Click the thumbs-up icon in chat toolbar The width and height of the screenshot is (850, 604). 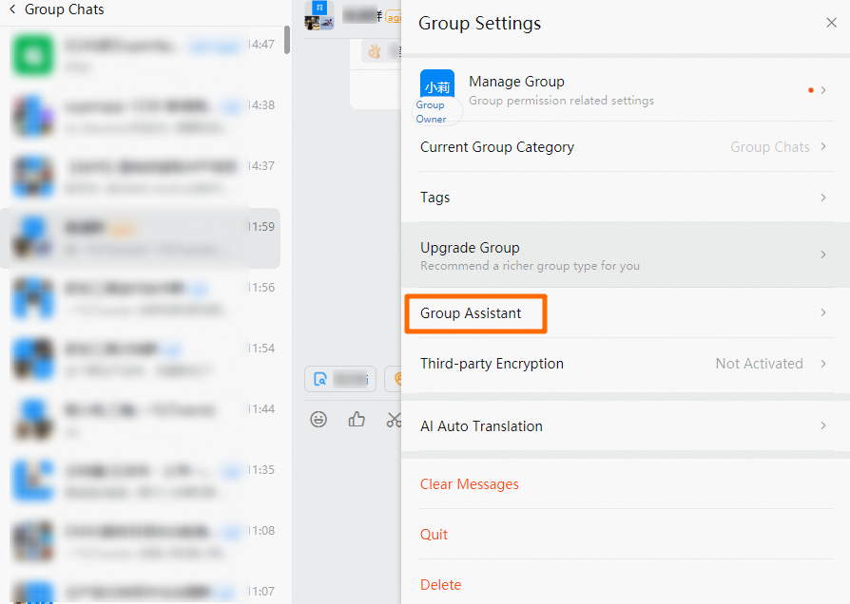357,419
